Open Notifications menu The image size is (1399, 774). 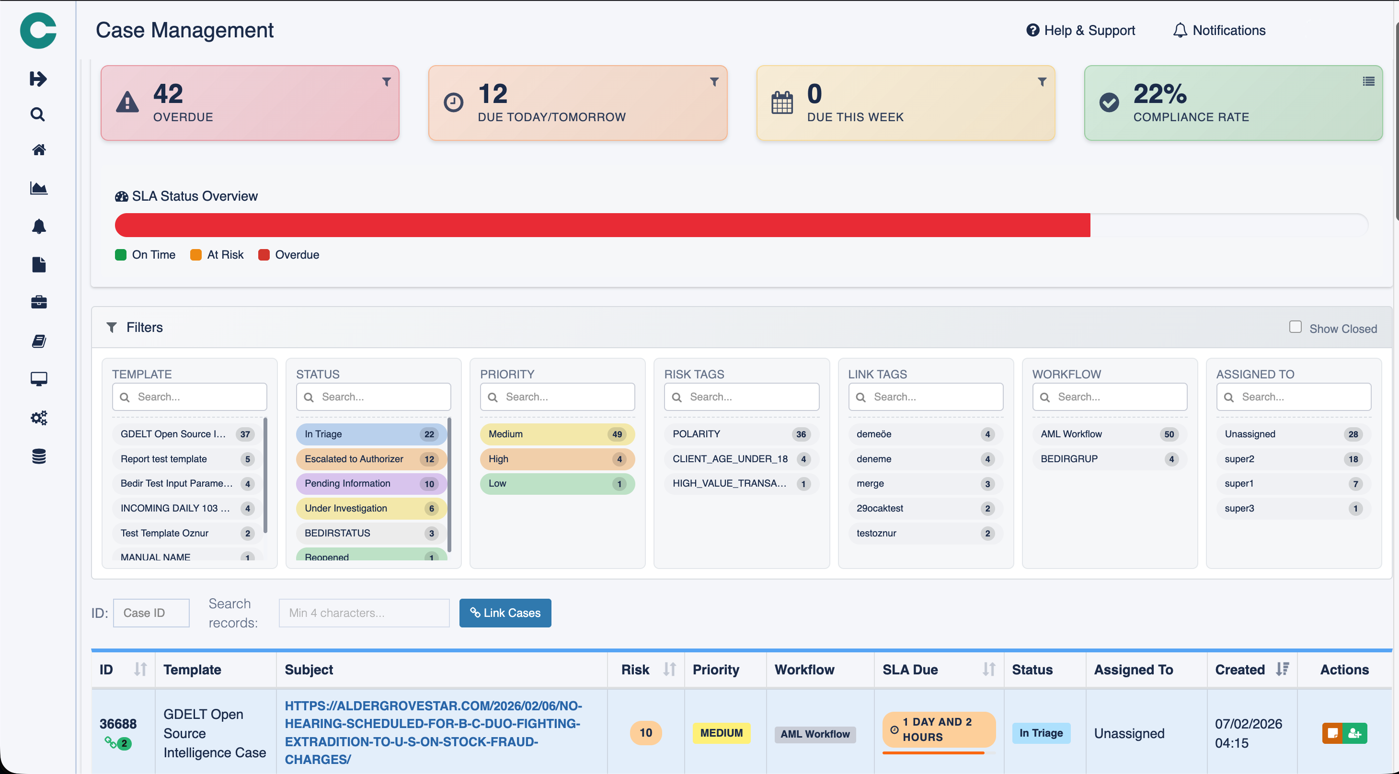tap(1219, 30)
